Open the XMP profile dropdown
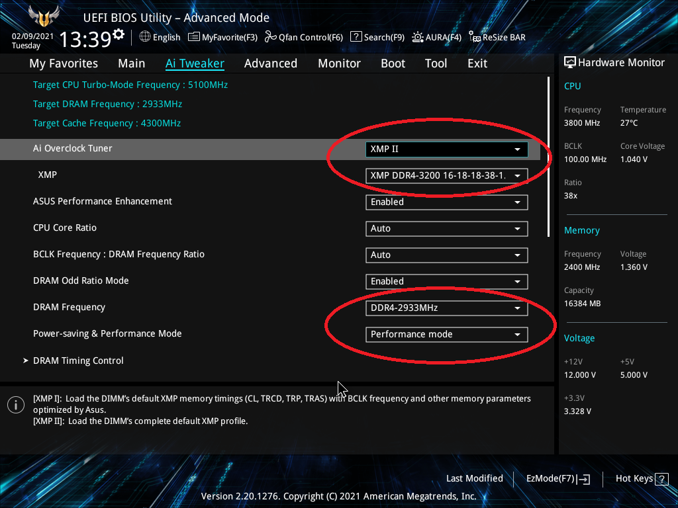 click(x=446, y=176)
